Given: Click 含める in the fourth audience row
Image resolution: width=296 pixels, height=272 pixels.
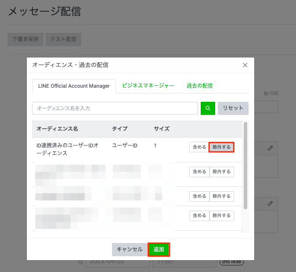Looking at the screenshot, I should point(199,215).
